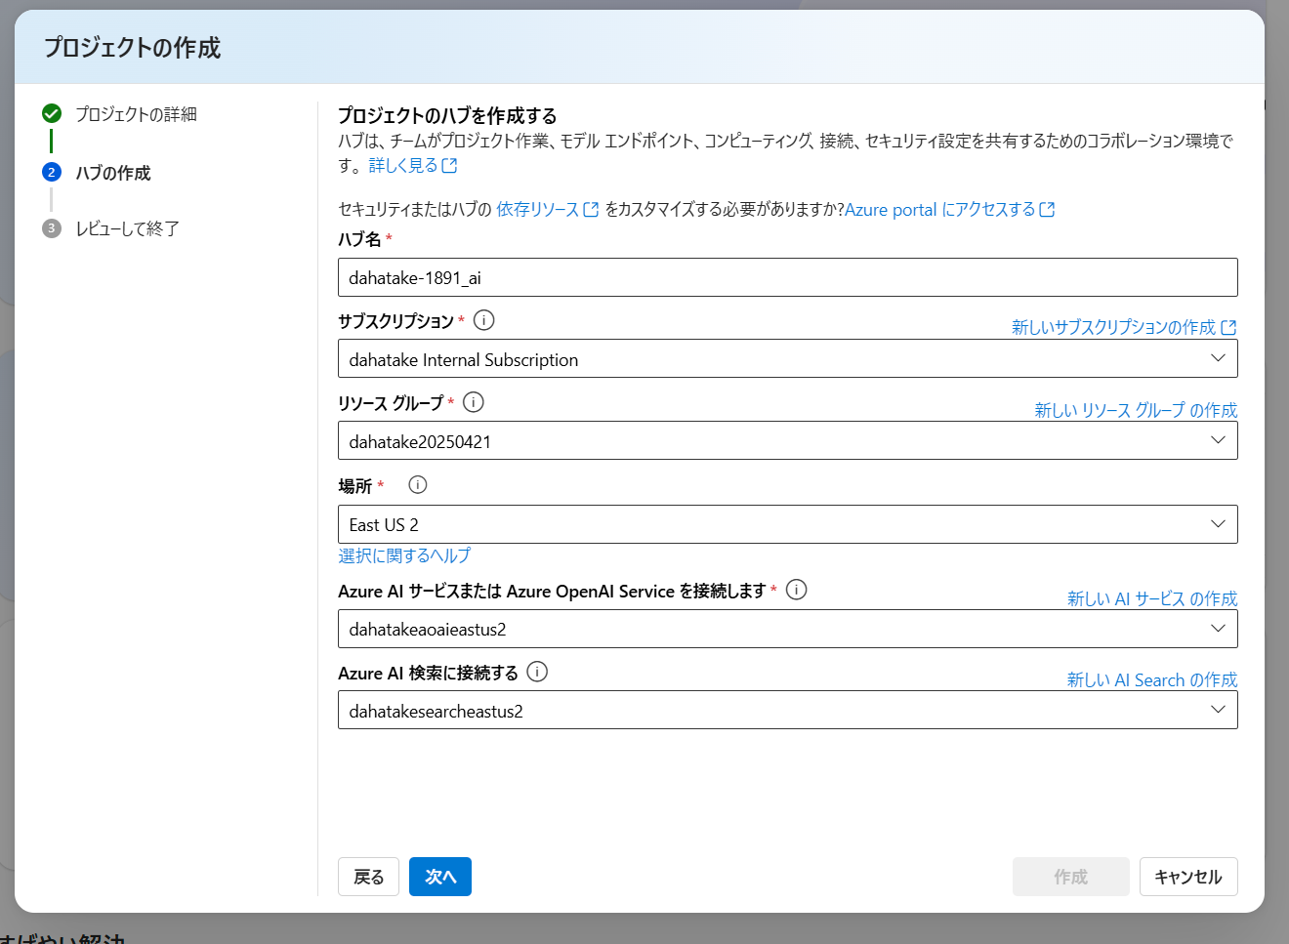The image size is (1289, 944).
Task: Click the info icon beside リソース グループ
Action: 474,402
